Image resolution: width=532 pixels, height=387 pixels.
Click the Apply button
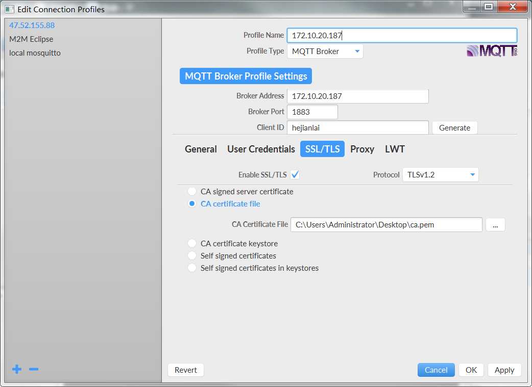pos(504,370)
